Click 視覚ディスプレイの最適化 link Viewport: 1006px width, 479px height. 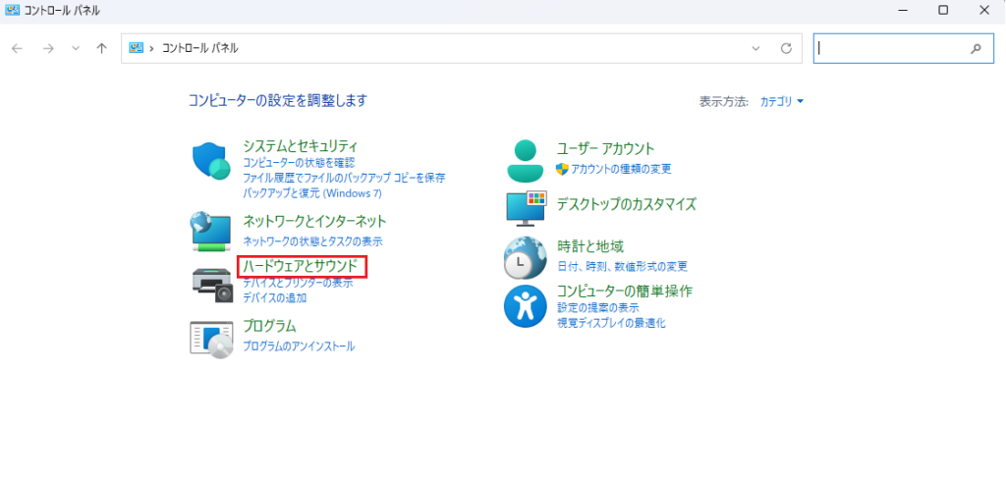click(x=611, y=323)
